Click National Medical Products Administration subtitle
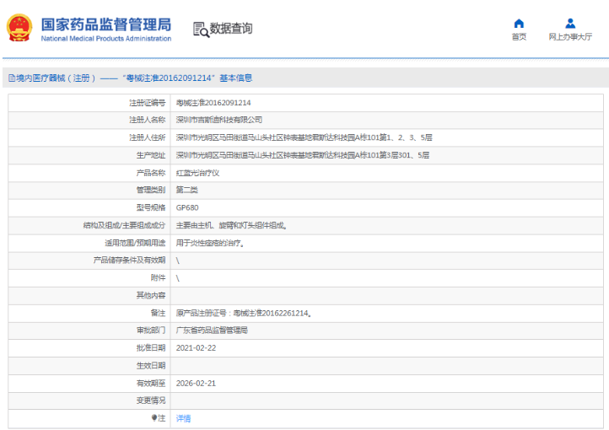The image size is (609, 430). pos(106,39)
